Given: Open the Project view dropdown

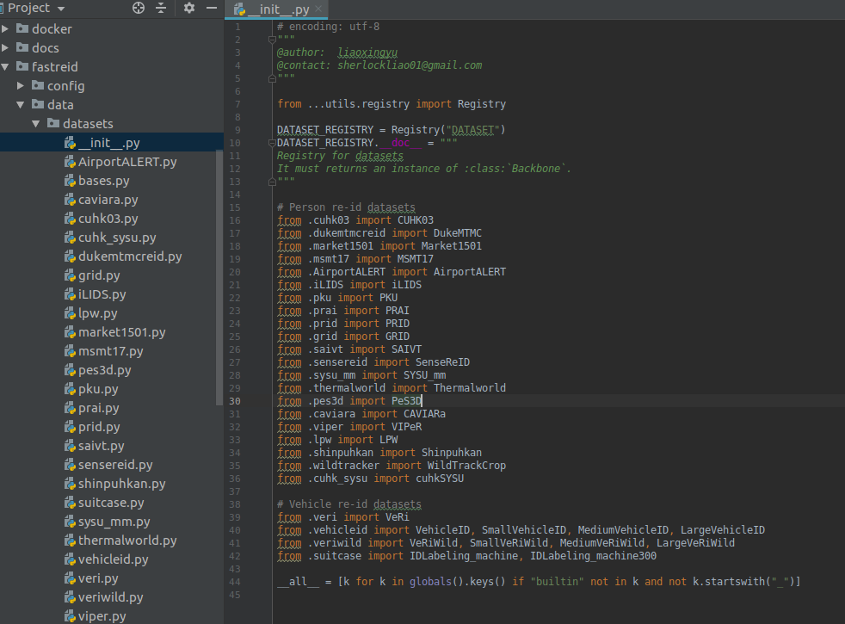Looking at the screenshot, I should pos(61,9).
